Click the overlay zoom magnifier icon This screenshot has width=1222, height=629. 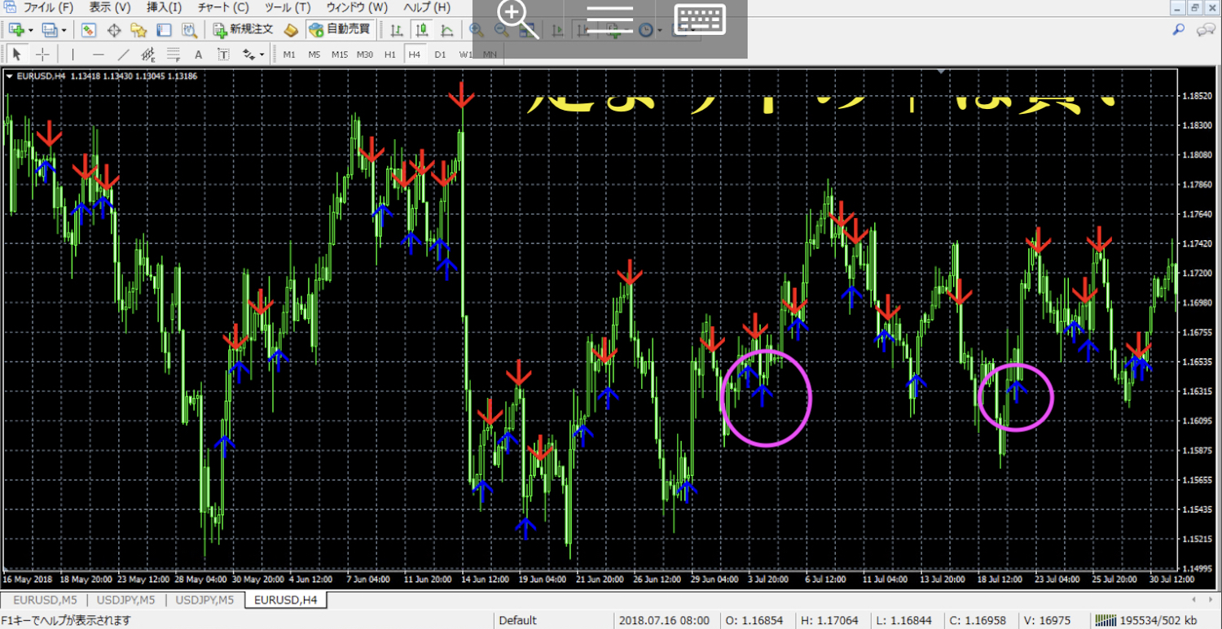[518, 19]
